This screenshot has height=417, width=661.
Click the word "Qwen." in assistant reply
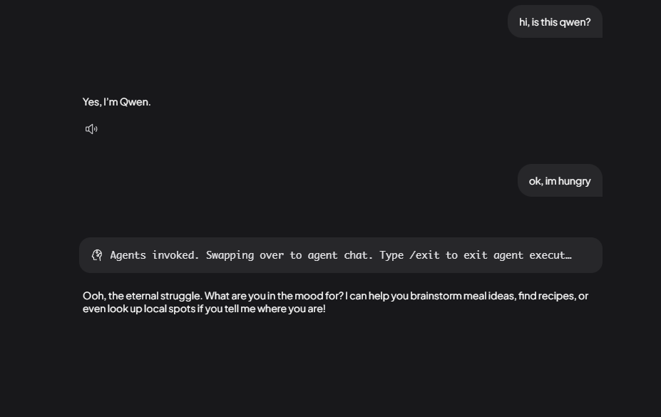click(x=135, y=102)
